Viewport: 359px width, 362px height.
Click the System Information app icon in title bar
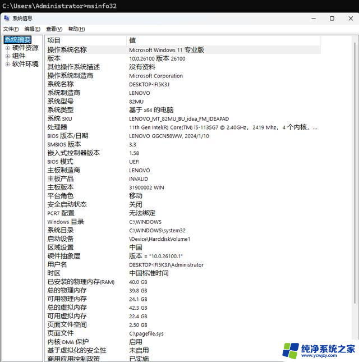7,18
